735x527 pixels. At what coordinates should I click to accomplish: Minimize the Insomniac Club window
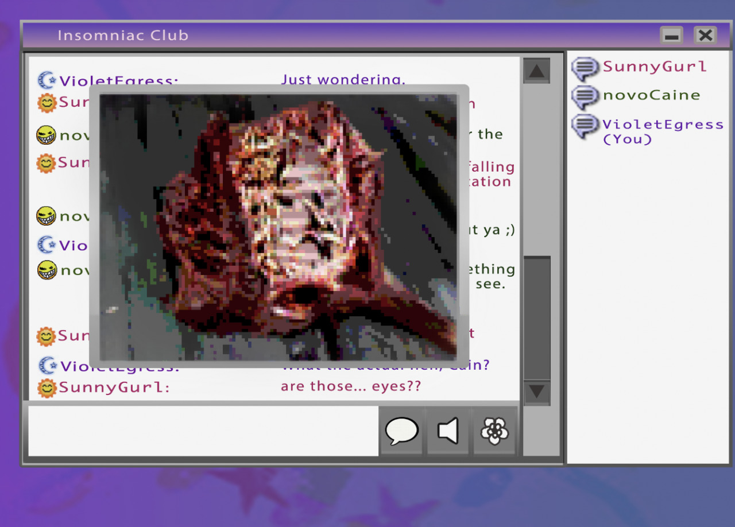pyautogui.click(x=671, y=36)
